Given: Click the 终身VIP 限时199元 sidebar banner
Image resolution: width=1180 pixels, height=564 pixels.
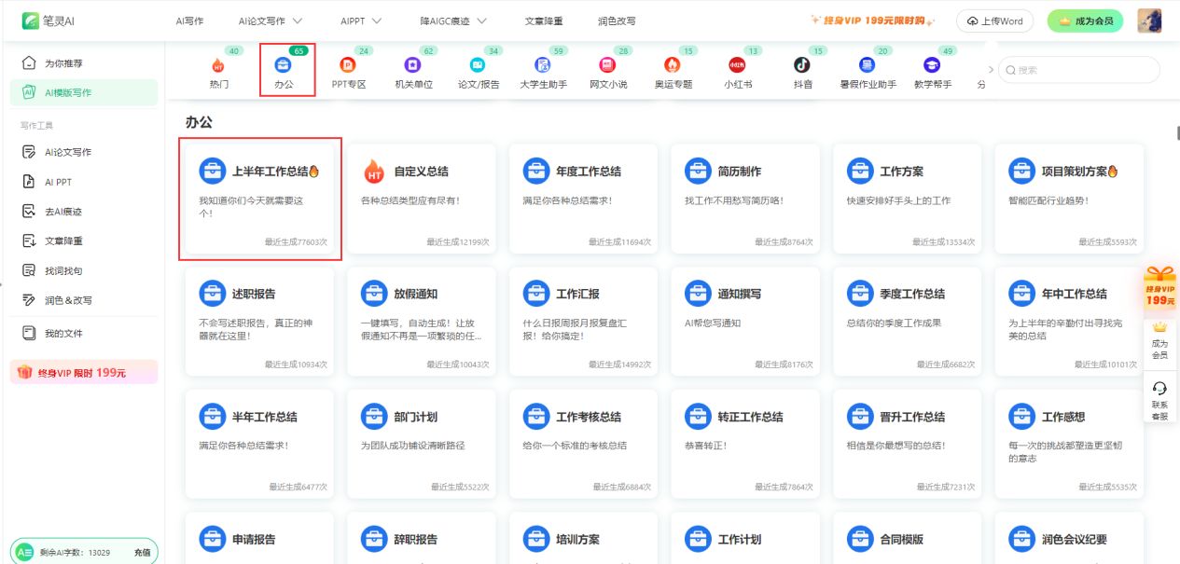Looking at the screenshot, I should (84, 372).
